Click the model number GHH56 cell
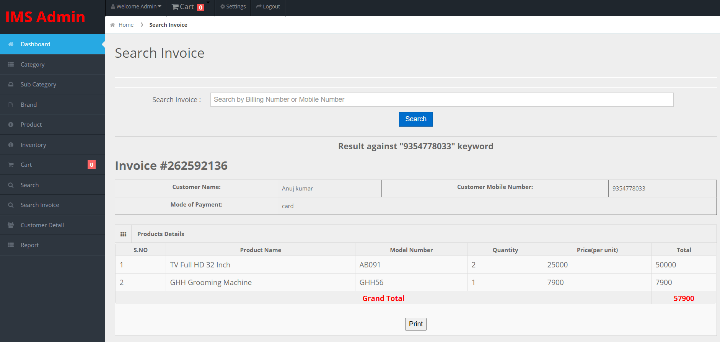 tap(411, 282)
